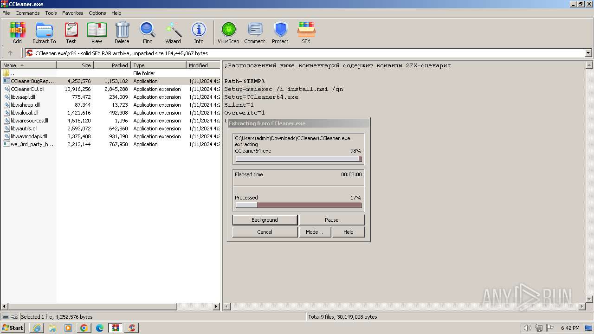Open Google Chrome from taskbar
This screenshot has width=594, height=334.
(84, 328)
